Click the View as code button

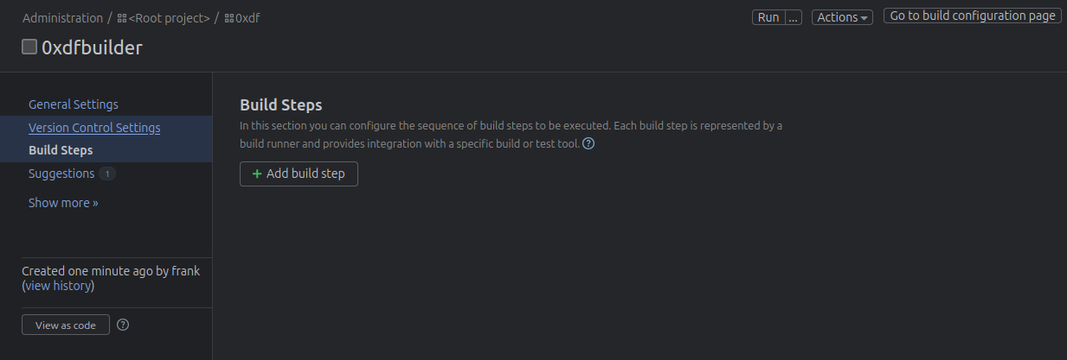66,325
